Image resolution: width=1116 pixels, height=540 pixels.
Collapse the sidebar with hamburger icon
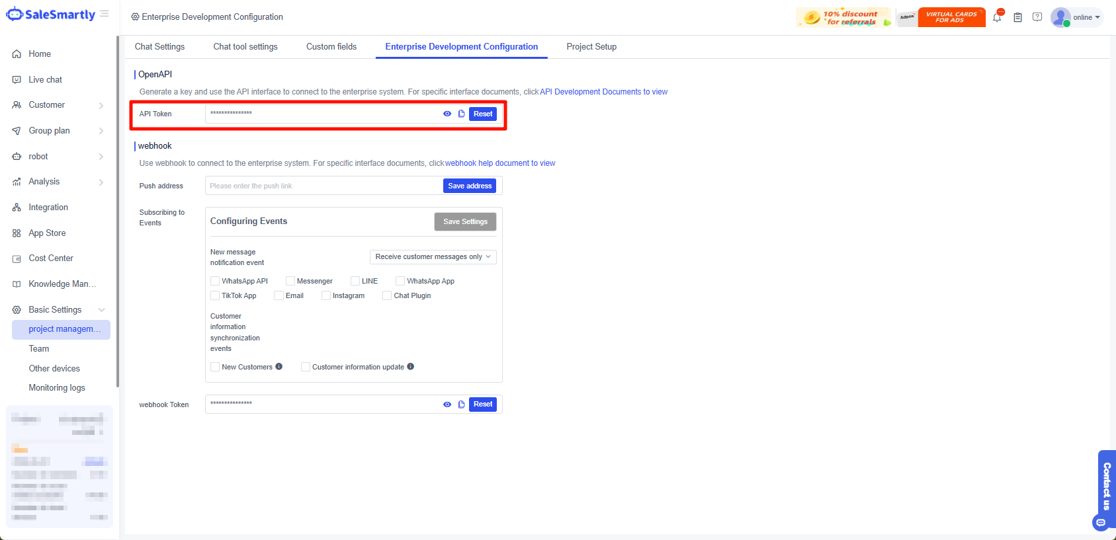[105, 14]
